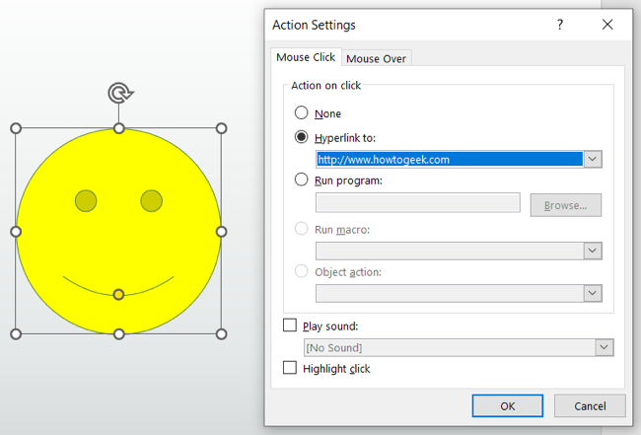Screen dimensions: 641x435
Task: Expand the Object action dropdown
Action: click(x=593, y=293)
